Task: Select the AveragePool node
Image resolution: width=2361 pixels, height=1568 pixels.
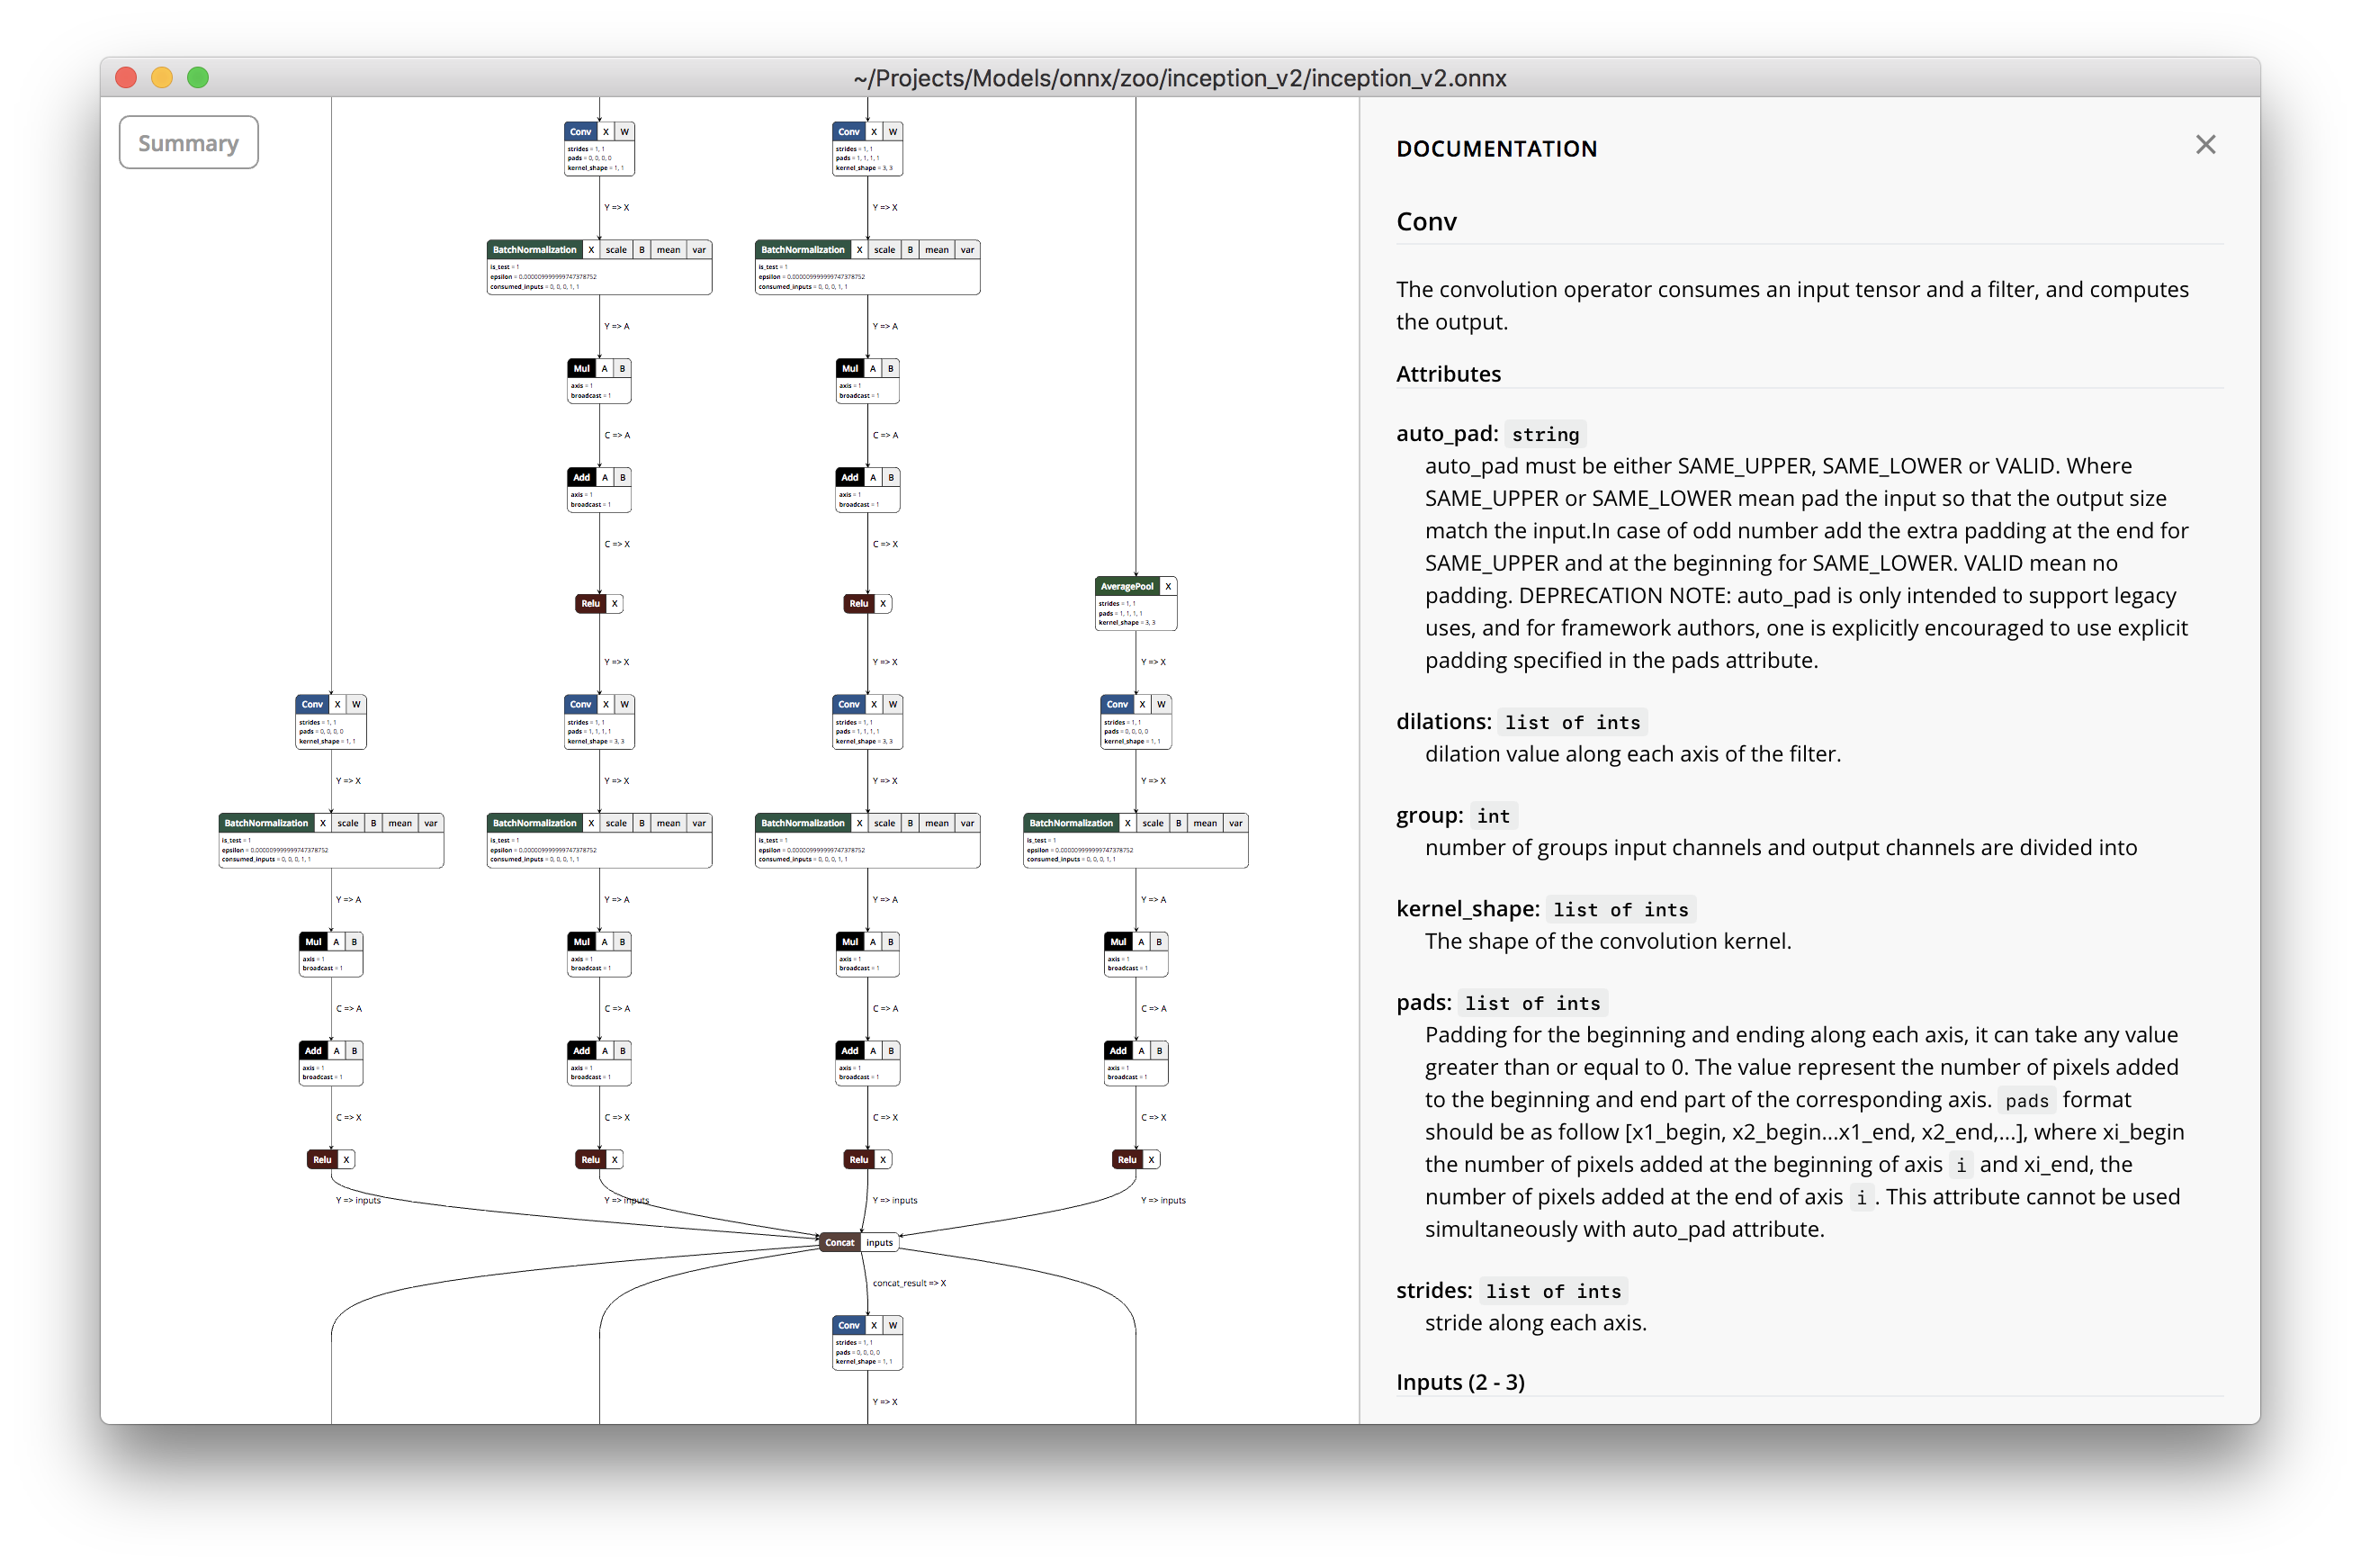Action: pos(1126,586)
